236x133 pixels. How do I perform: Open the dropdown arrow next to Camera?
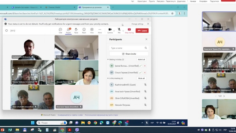click(x=114, y=31)
